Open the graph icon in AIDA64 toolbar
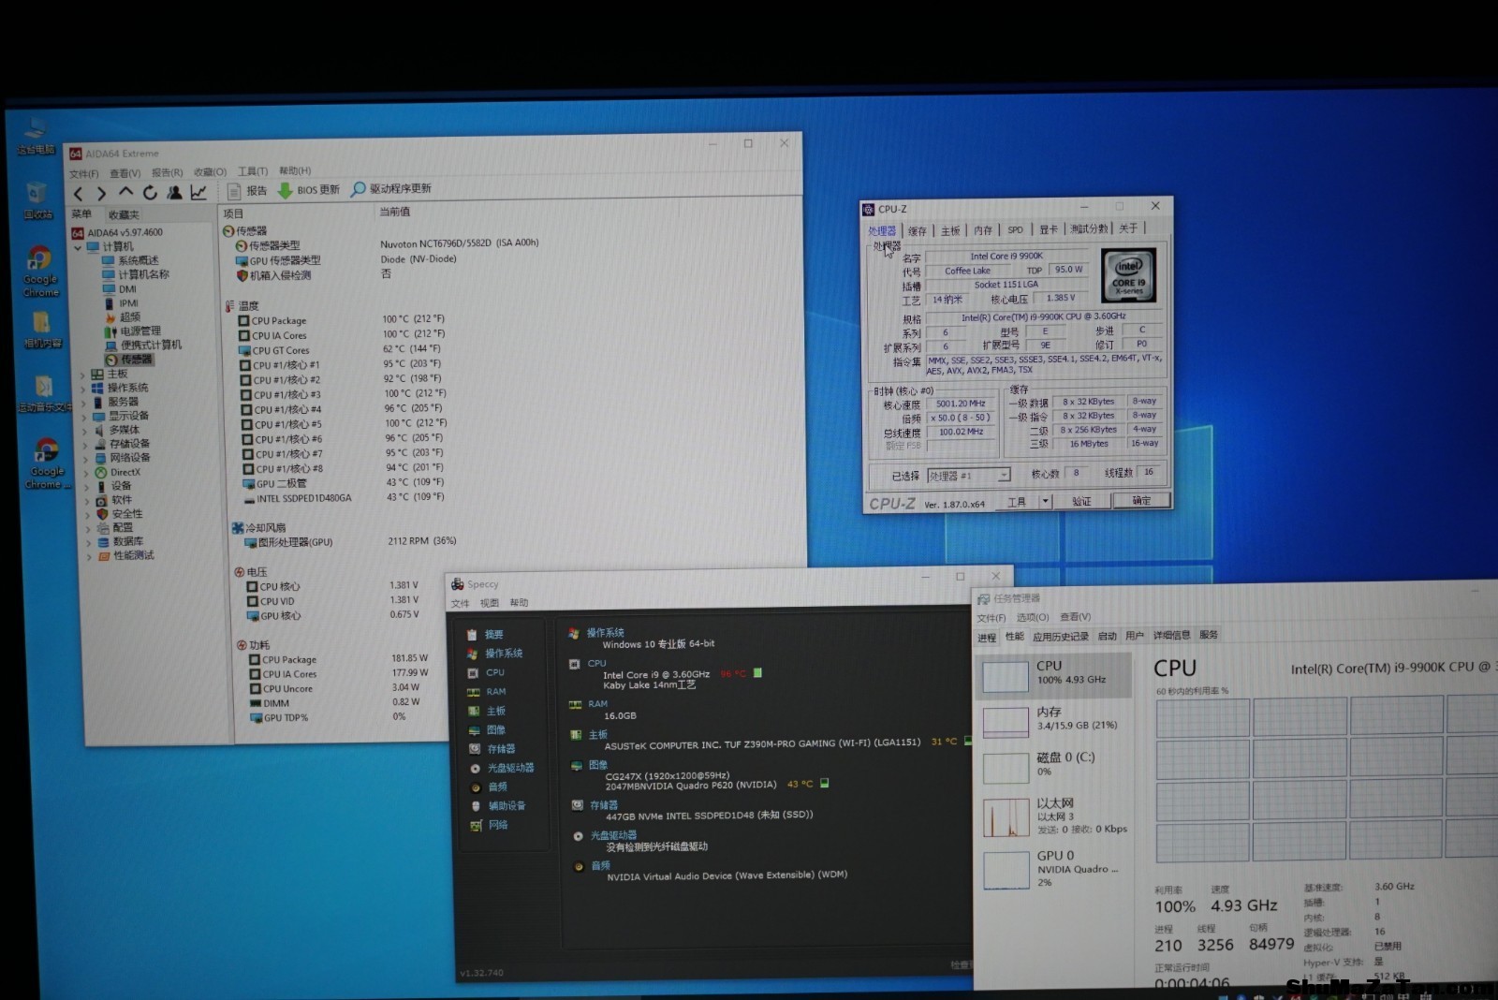This screenshot has height=1000, width=1498. point(198,192)
